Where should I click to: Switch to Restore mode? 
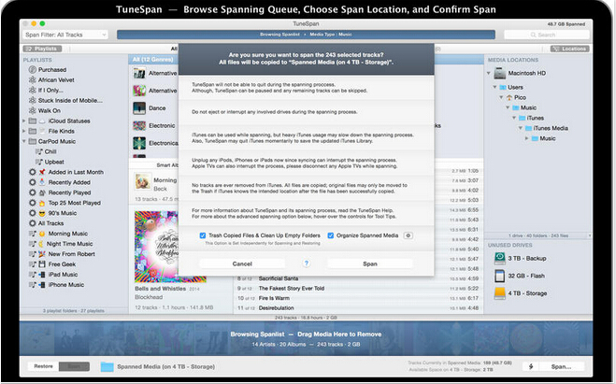pyautogui.click(x=43, y=366)
